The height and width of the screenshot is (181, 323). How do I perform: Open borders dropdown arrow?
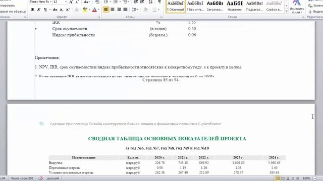point(158,10)
